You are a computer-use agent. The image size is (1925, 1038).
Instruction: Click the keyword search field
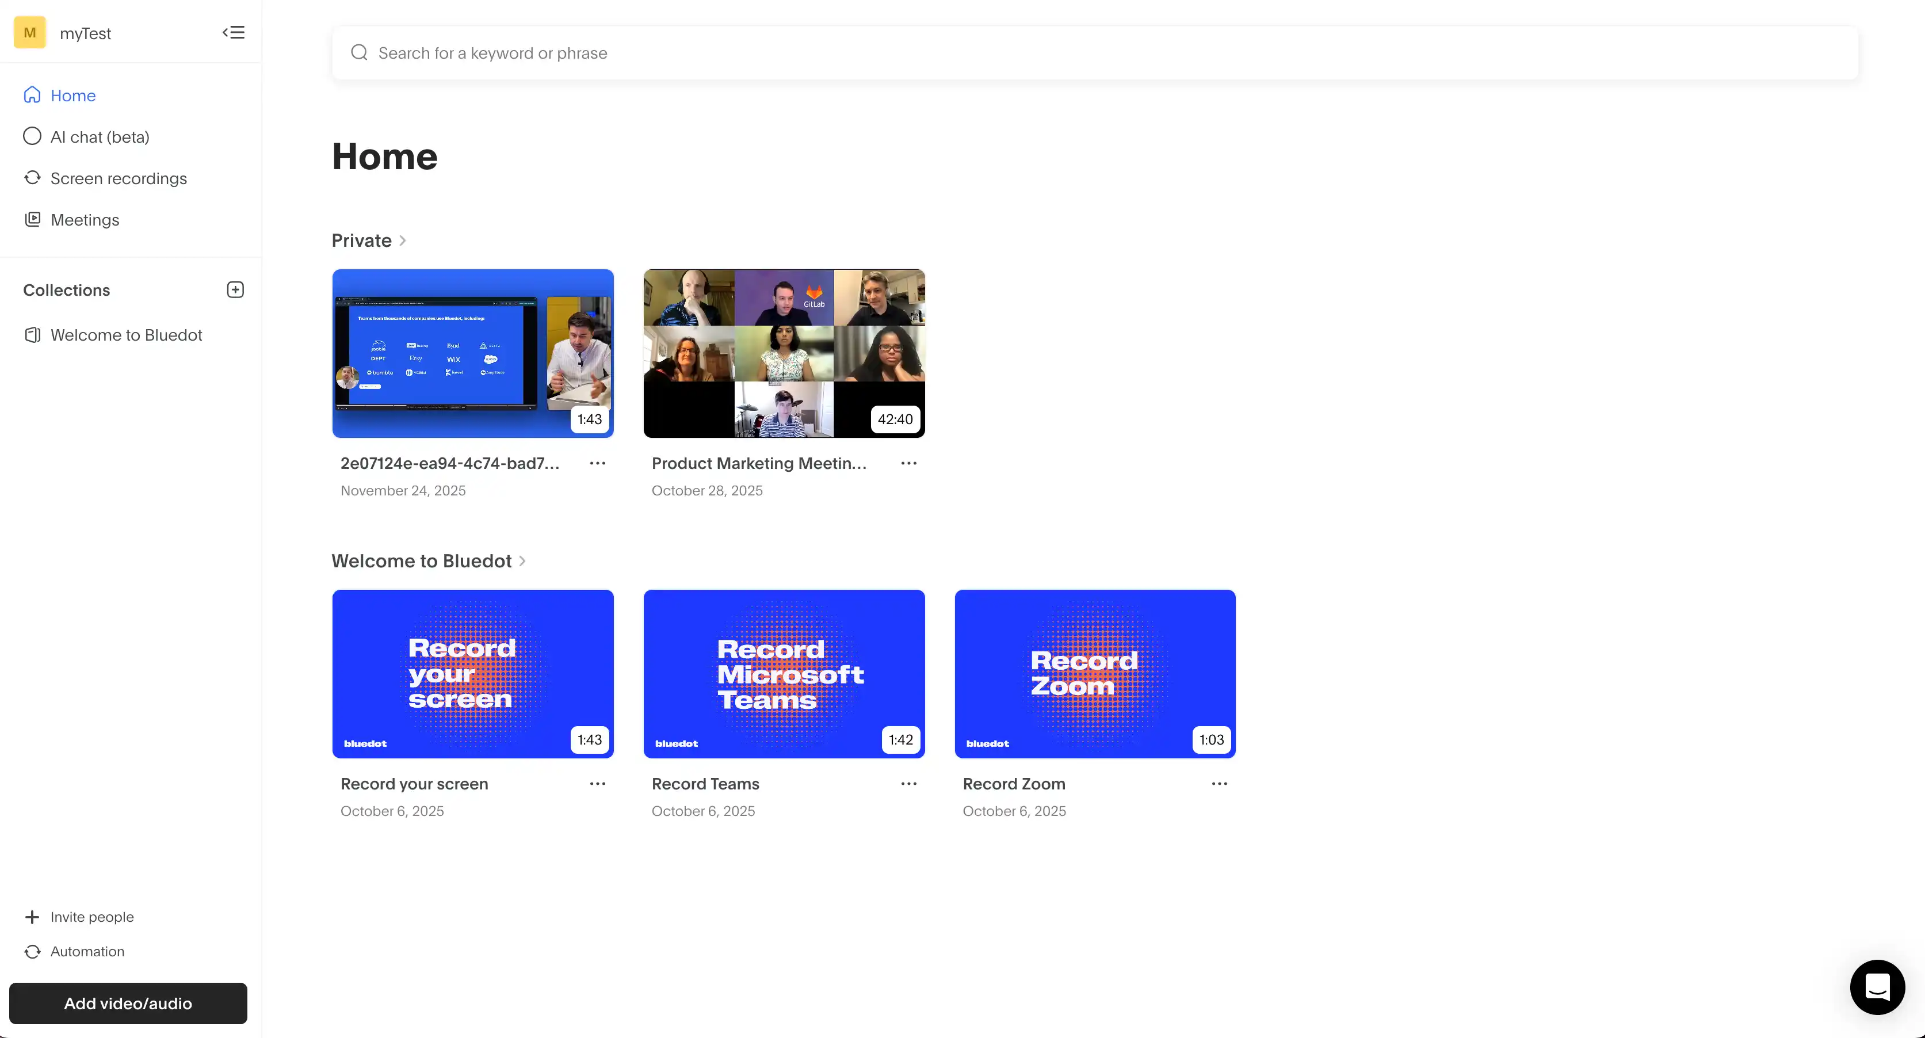click(1094, 53)
